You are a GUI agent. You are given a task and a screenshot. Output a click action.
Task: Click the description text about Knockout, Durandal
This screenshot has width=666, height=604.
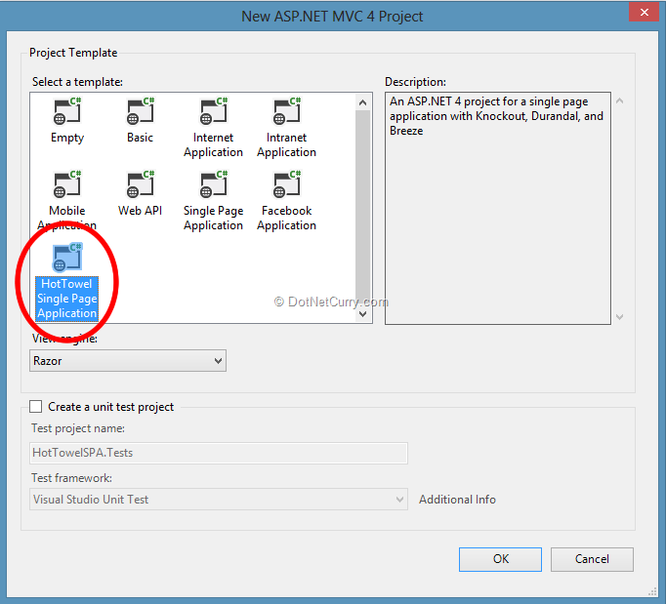496,116
